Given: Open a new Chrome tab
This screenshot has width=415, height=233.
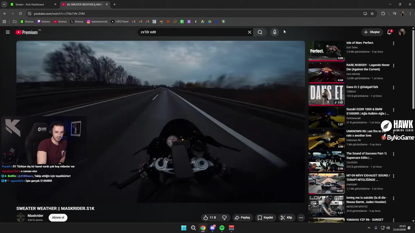Looking at the screenshot, I should pyautogui.click(x=114, y=5).
